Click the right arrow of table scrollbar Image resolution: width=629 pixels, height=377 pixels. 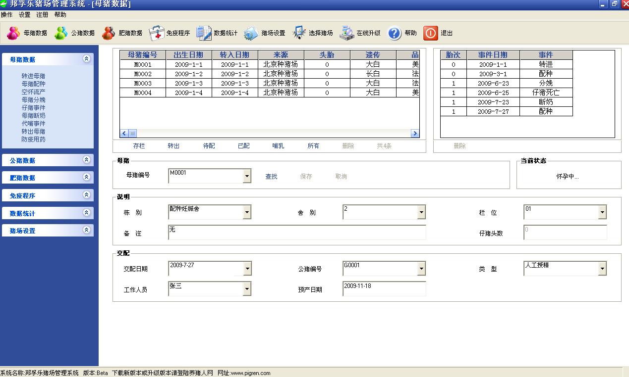click(x=415, y=134)
